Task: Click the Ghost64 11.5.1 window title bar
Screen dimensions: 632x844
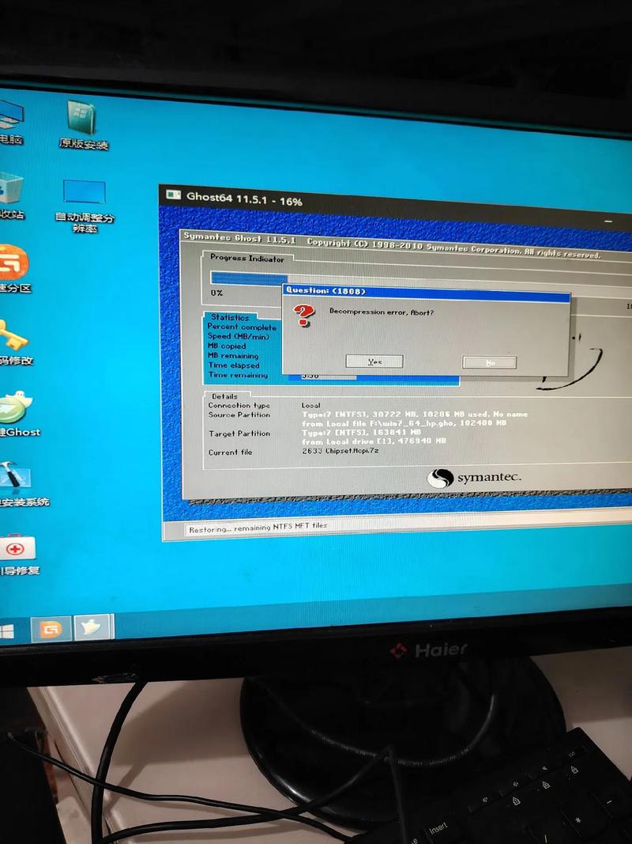Action: pos(355,202)
